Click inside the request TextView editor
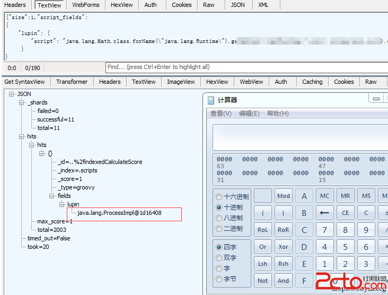Viewport: 388px width, 295px height. pyautogui.click(x=196, y=37)
